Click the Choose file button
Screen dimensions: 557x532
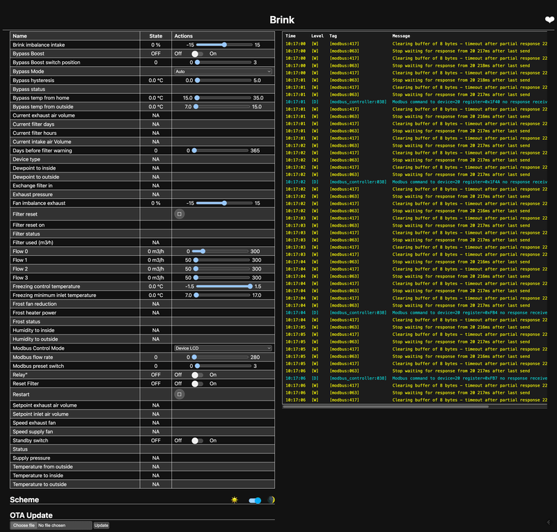click(x=24, y=525)
